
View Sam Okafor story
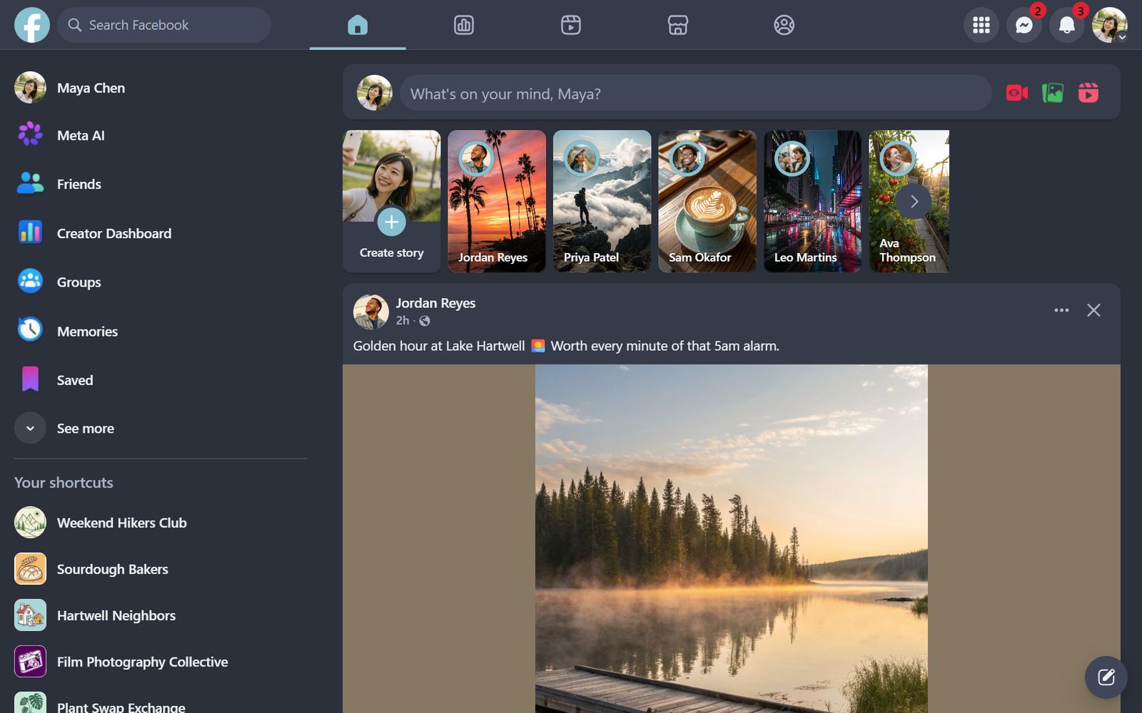(707, 201)
